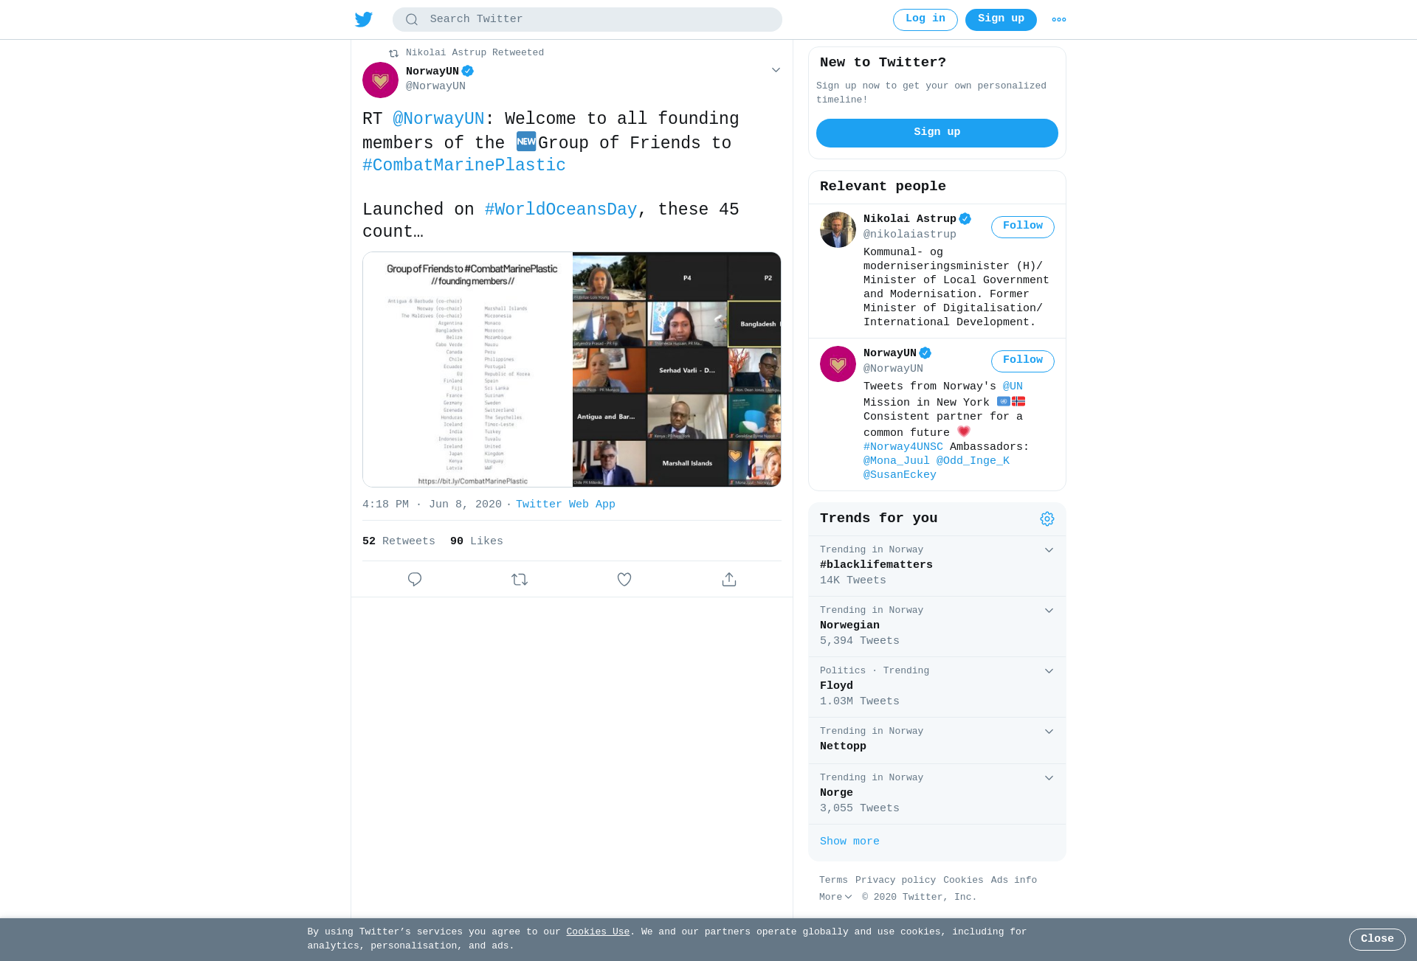This screenshot has width=1417, height=961.
Task: Open the #CombatMarinePlastic hashtag link
Action: [464, 165]
